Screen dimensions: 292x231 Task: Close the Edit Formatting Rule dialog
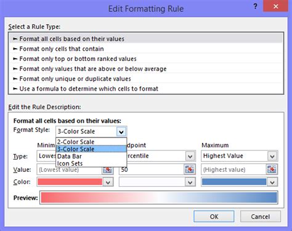(275, 6)
